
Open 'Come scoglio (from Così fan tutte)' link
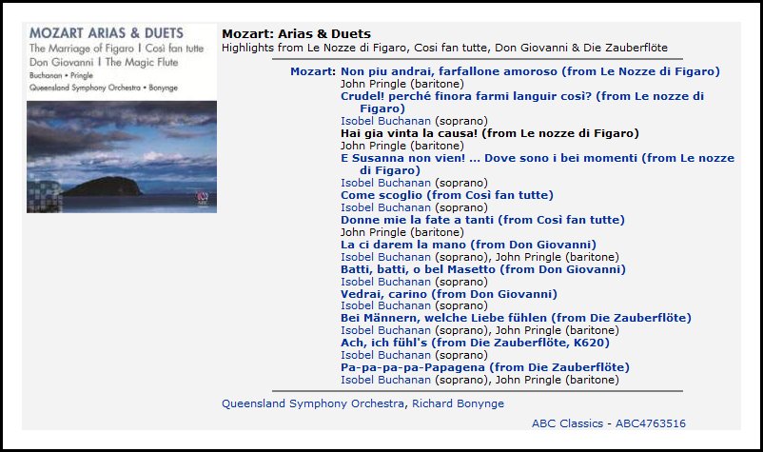[447, 195]
